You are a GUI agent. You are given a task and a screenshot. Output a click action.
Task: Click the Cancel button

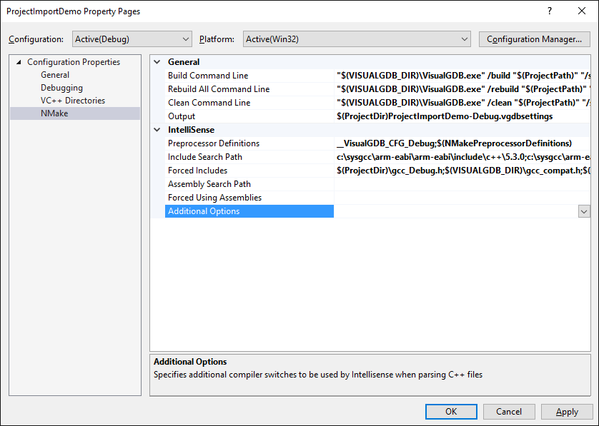(509, 412)
